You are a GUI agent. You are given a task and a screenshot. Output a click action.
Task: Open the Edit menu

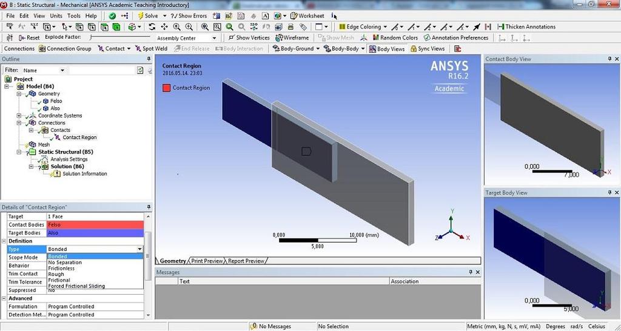[24, 16]
